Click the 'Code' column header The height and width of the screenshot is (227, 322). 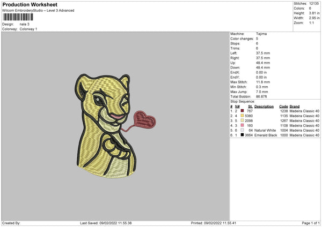283,107
